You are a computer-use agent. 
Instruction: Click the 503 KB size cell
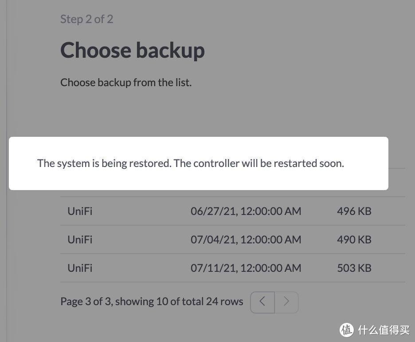click(354, 268)
